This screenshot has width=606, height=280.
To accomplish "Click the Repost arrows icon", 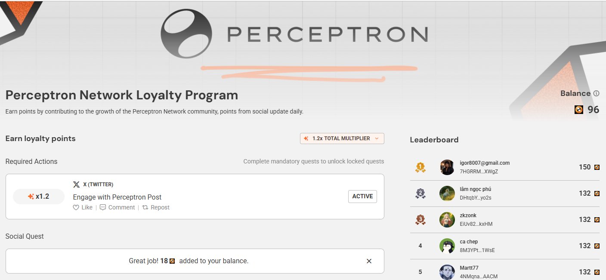I will (145, 207).
